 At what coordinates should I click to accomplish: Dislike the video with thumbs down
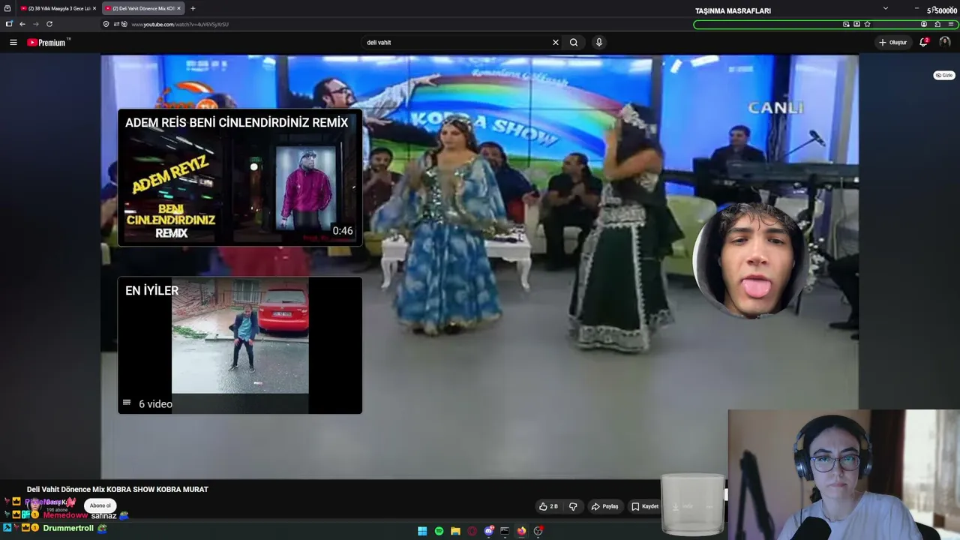(573, 506)
